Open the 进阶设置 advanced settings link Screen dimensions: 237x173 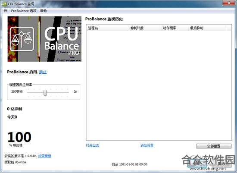[147, 145]
